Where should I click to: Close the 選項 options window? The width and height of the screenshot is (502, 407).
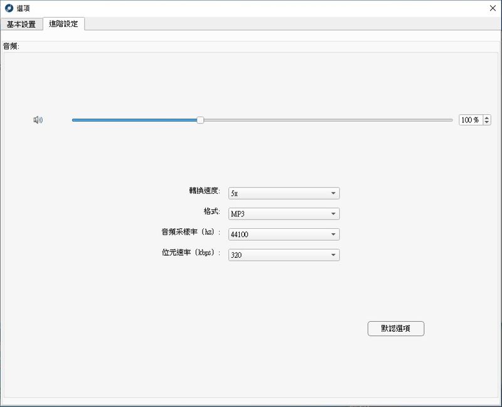[493, 8]
